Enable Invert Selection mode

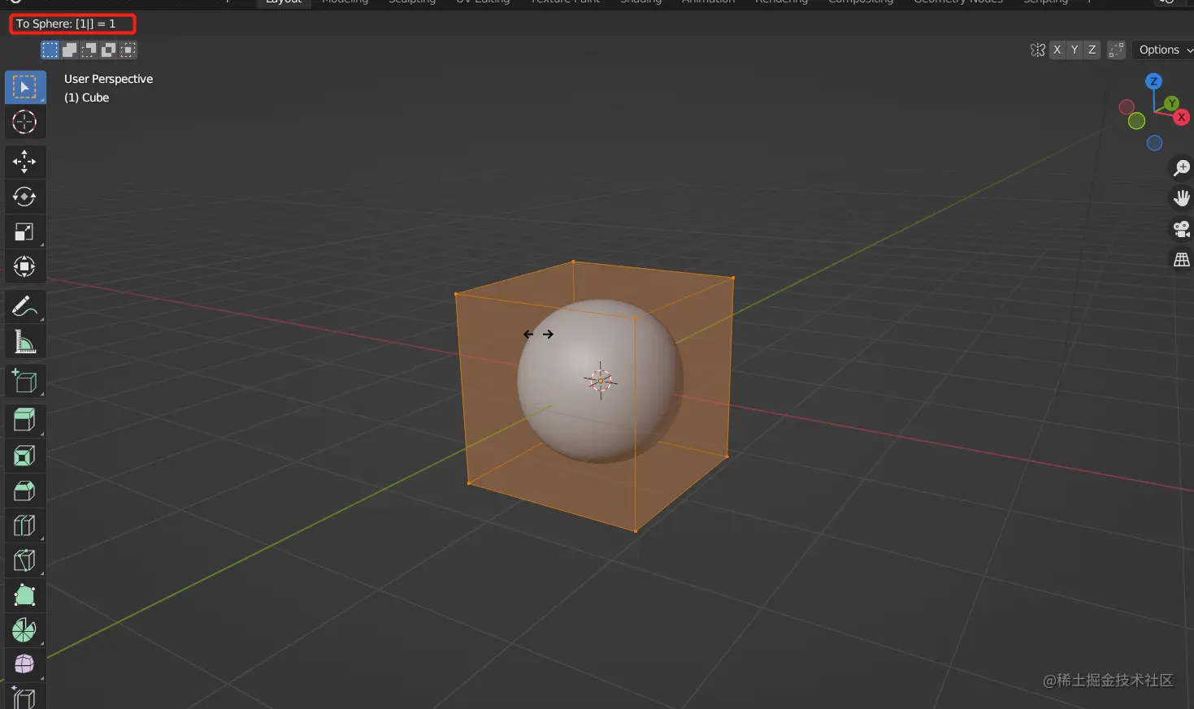(109, 50)
